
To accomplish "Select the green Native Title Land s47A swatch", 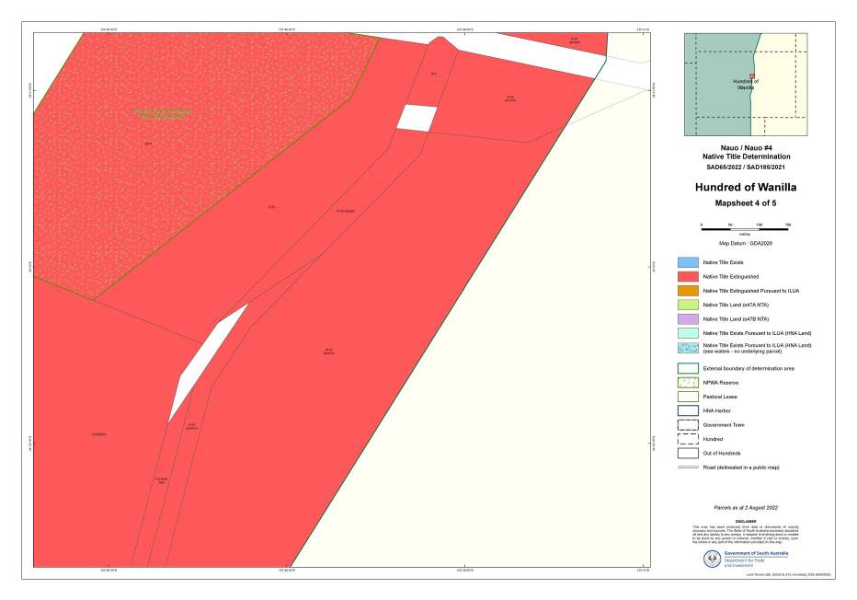I will [x=688, y=305].
